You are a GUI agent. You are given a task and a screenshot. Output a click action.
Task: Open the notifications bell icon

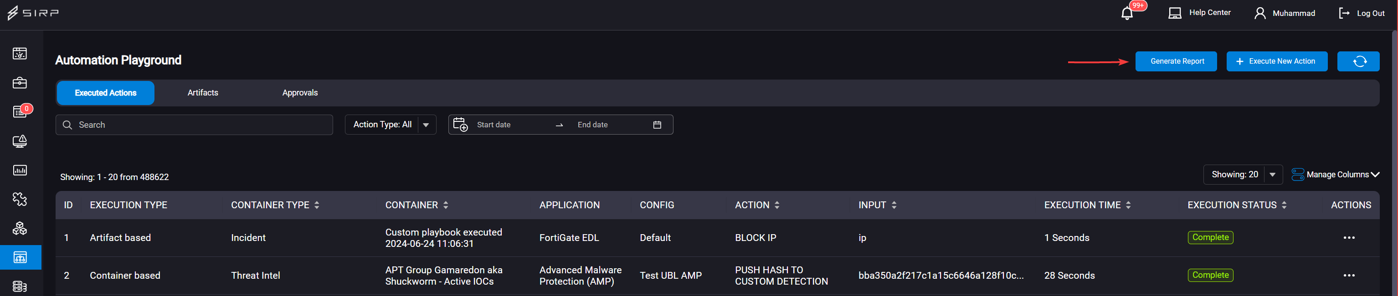click(x=1127, y=13)
